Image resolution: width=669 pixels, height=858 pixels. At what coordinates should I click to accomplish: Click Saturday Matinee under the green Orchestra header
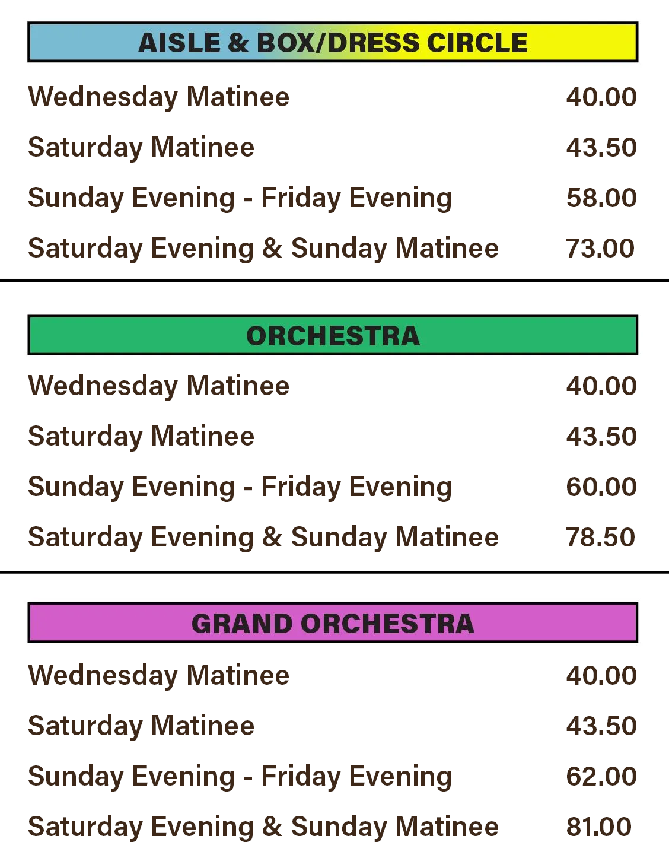(141, 436)
